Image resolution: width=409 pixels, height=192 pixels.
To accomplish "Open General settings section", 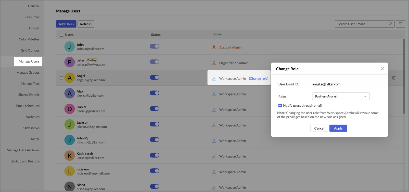I will click(34, 6).
